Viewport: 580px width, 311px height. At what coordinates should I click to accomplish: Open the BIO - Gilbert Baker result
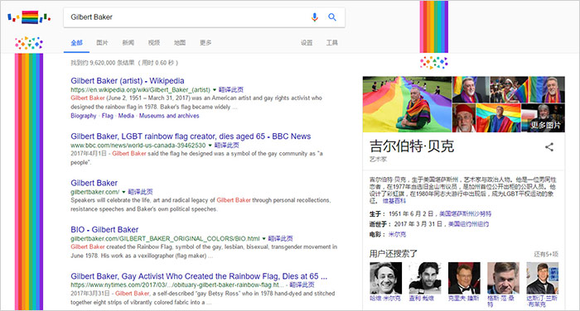(x=104, y=230)
